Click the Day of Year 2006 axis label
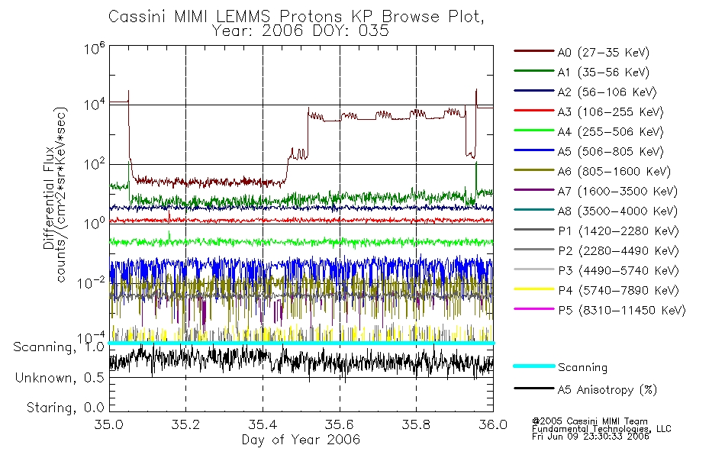Viewport: 725px width, 458px height. pyautogui.click(x=301, y=440)
